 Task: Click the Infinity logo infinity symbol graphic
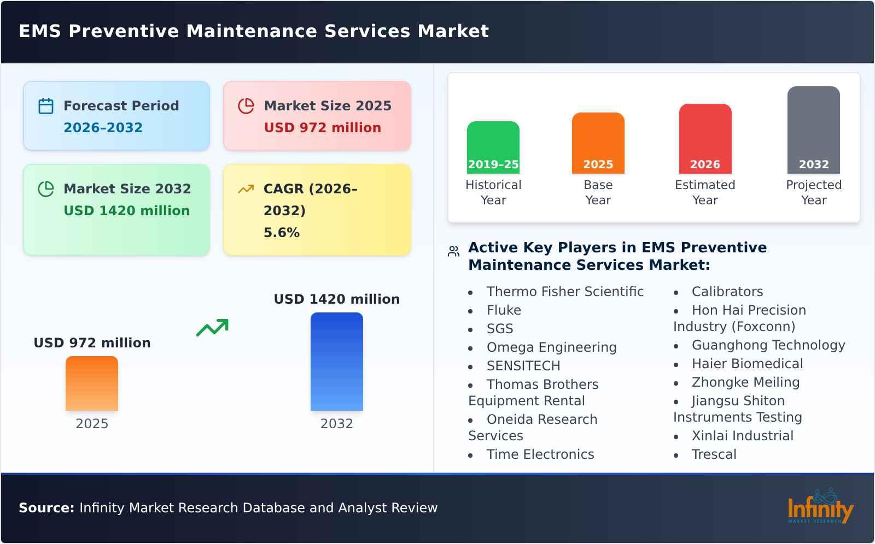click(x=824, y=497)
